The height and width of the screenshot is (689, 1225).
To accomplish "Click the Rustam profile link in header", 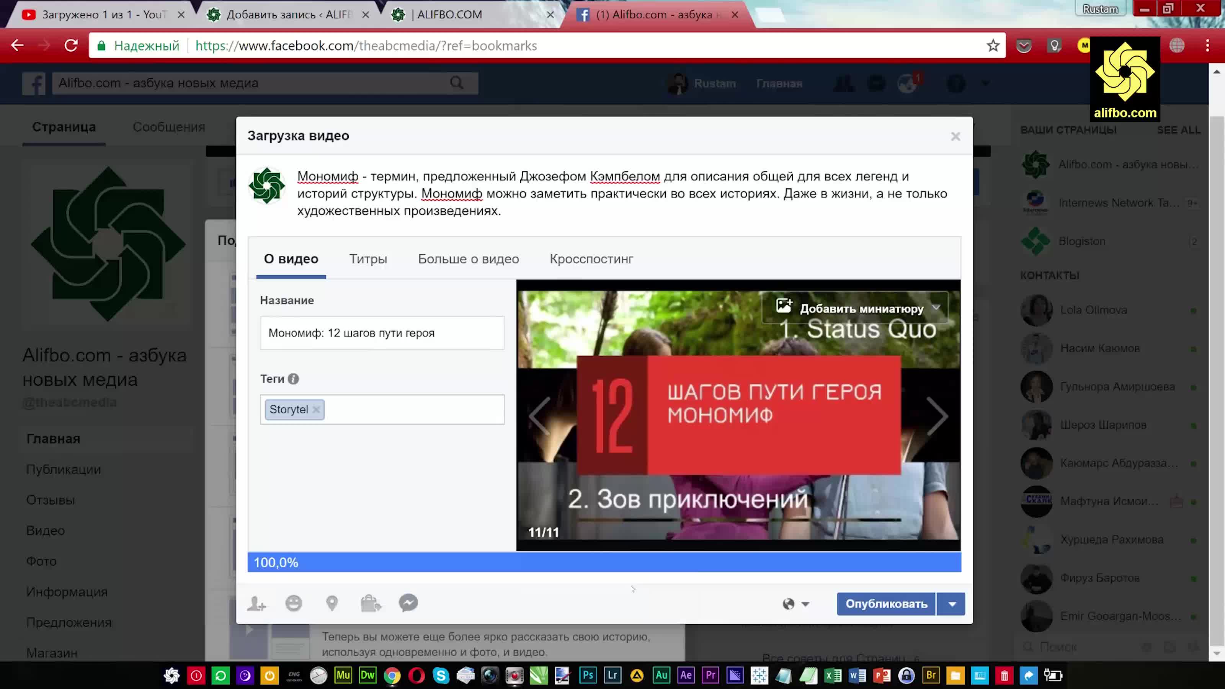I will point(702,84).
